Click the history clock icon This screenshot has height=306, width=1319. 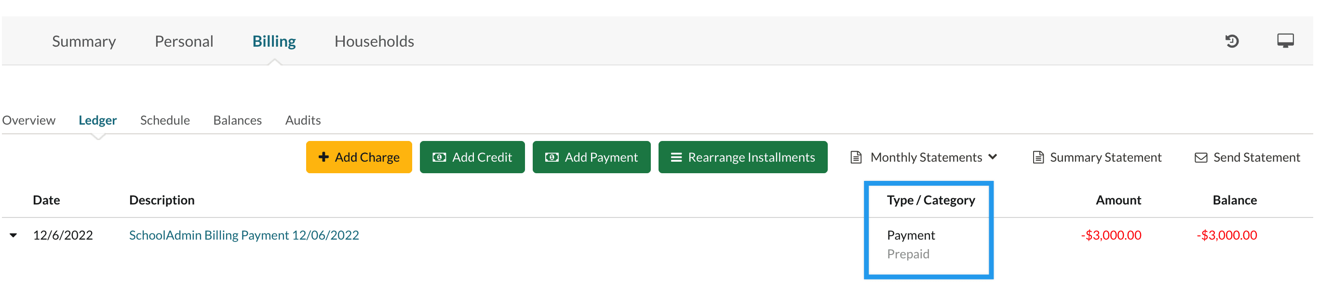pos(1232,41)
